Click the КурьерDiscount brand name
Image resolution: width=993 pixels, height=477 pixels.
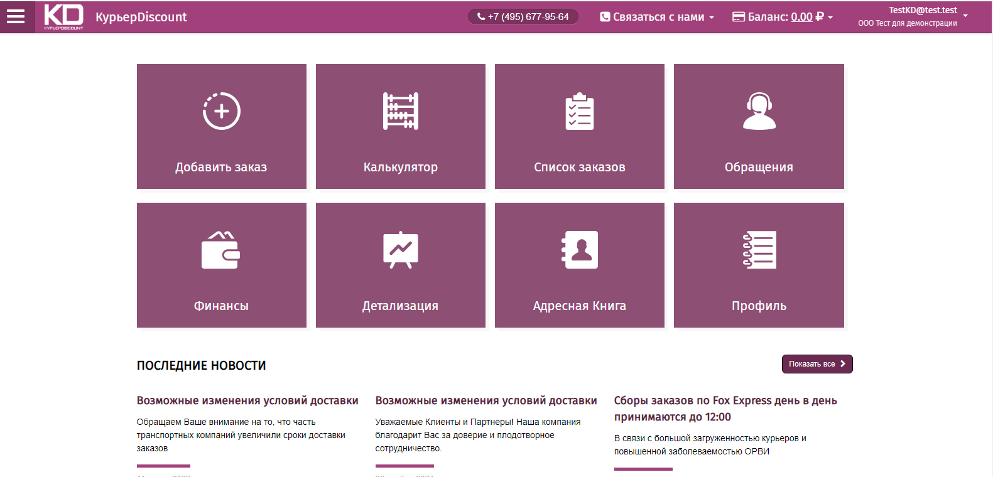point(141,17)
